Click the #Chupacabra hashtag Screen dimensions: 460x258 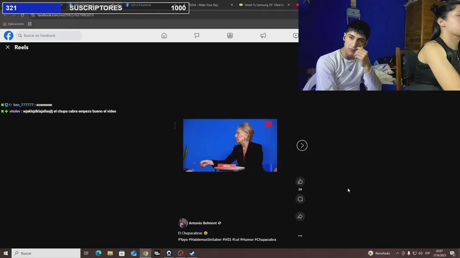[x=265, y=239]
